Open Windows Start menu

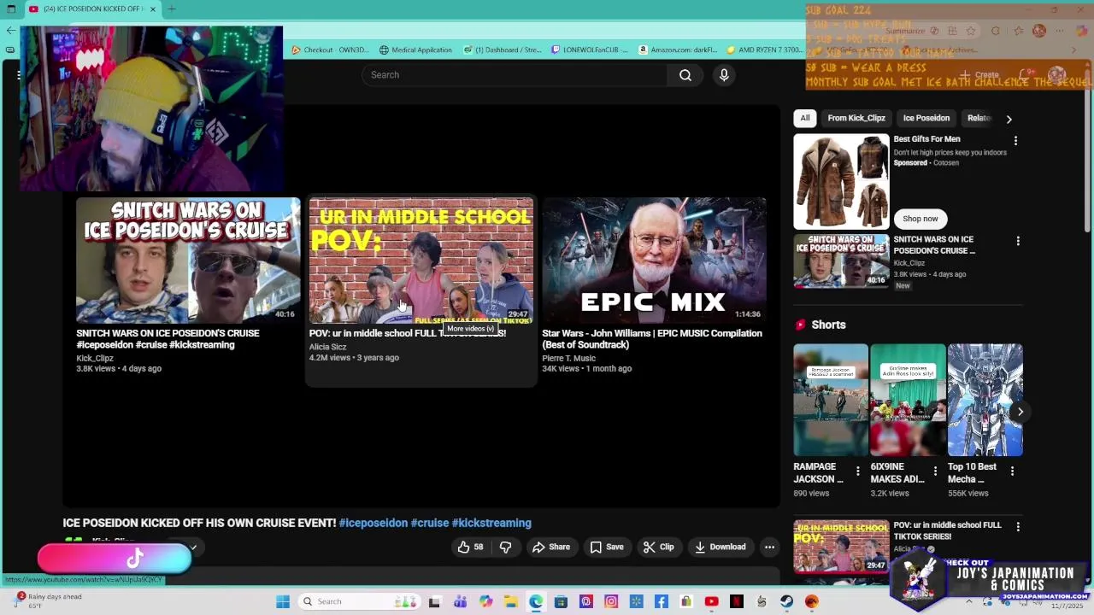(283, 601)
